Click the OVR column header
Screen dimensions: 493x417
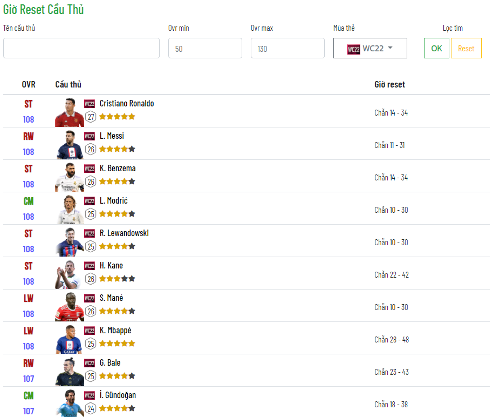(29, 85)
